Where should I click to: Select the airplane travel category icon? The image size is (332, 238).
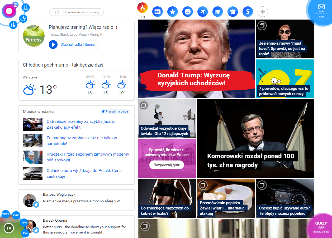[x=203, y=12]
